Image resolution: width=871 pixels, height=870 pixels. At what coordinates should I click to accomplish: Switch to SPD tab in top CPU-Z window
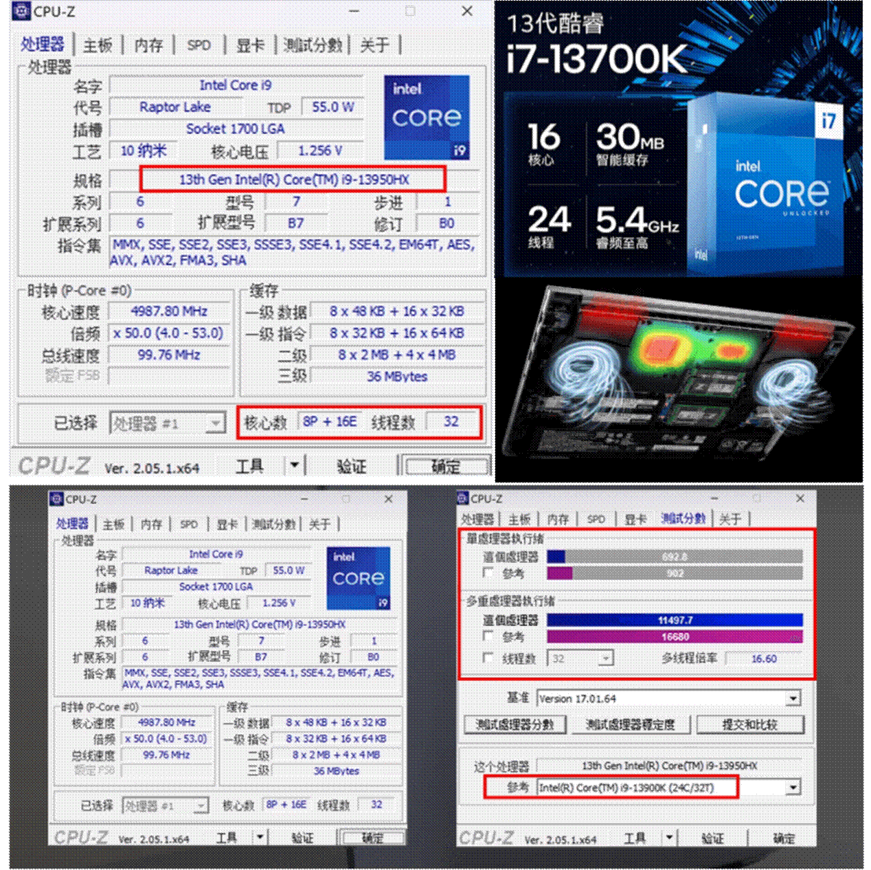199,45
